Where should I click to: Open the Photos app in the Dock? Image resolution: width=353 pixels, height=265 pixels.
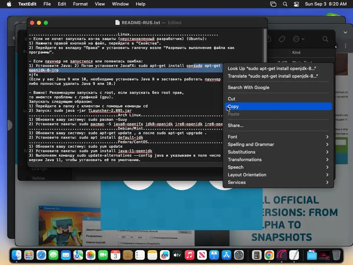coord(91,255)
